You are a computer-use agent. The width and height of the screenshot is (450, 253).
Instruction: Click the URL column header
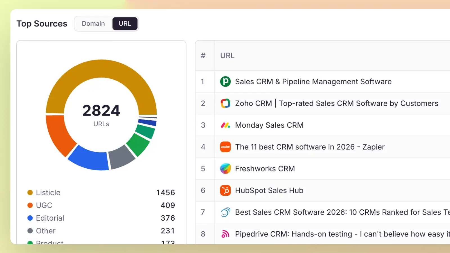[227, 56]
